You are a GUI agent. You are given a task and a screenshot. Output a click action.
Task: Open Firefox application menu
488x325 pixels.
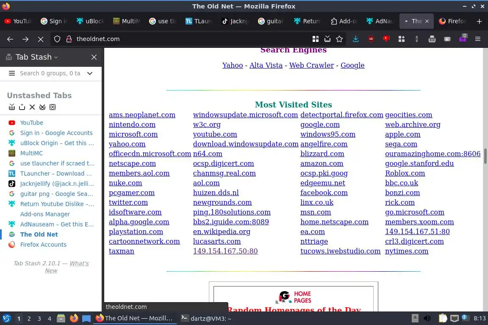(478, 39)
